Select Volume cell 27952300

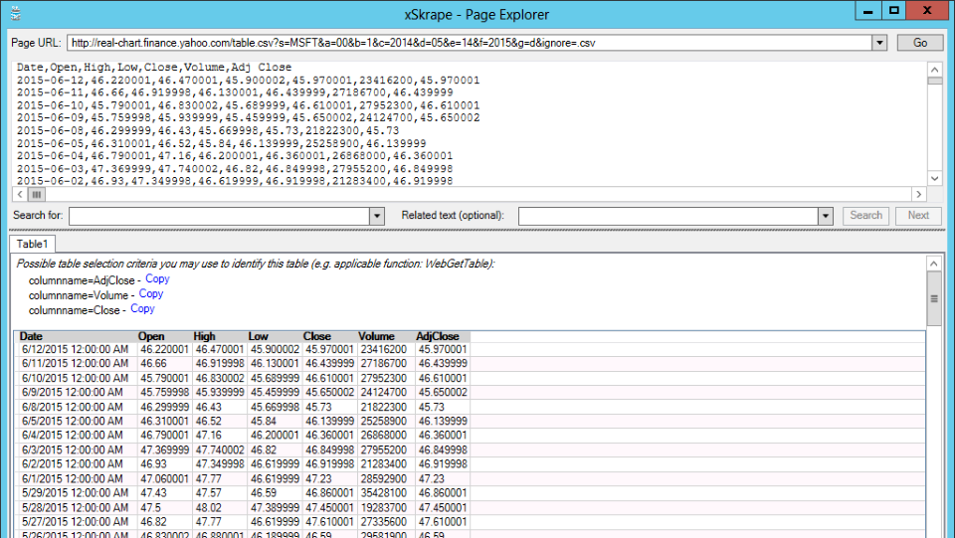[386, 378]
